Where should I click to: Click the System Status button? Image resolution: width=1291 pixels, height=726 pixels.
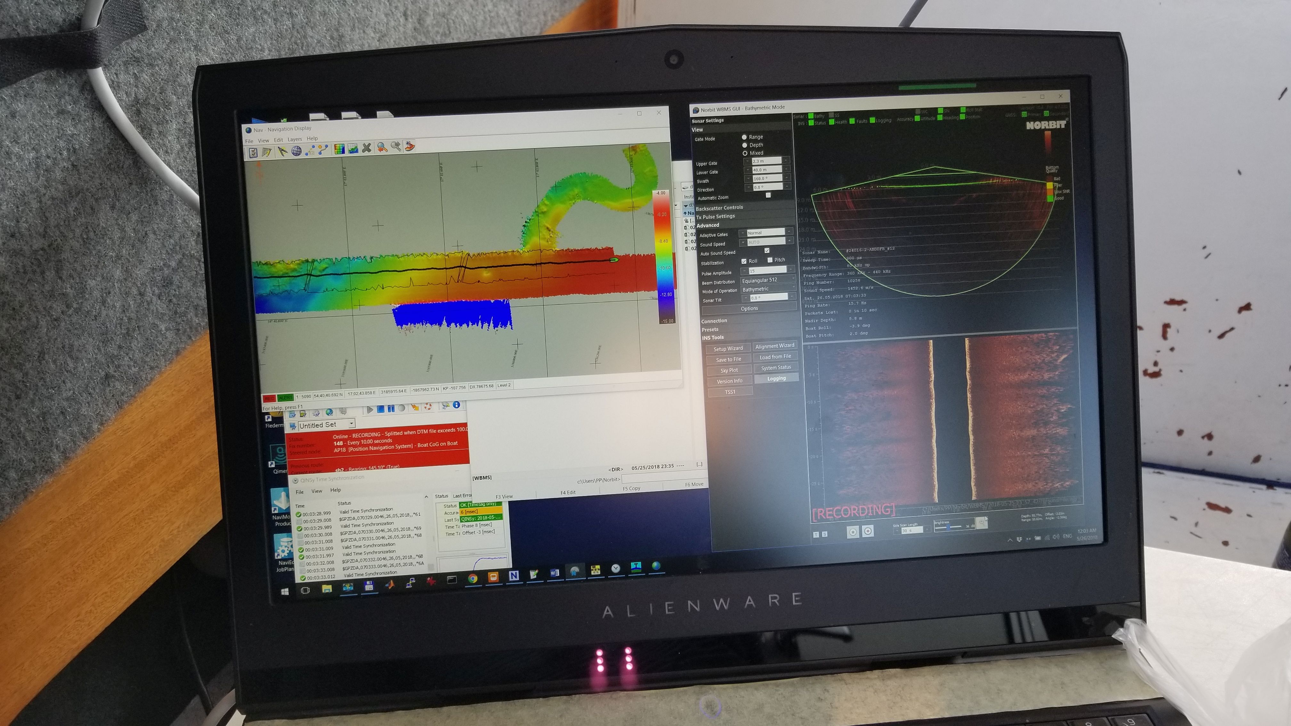coord(776,368)
